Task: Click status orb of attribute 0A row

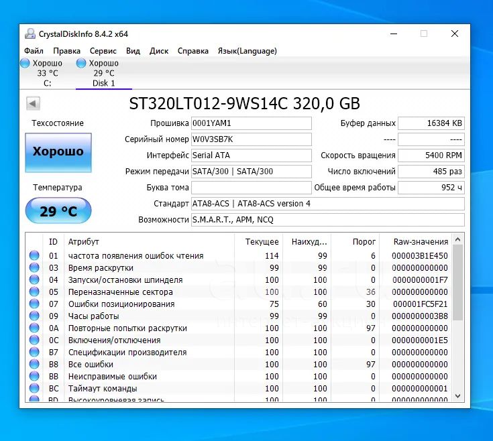Action: (x=34, y=328)
